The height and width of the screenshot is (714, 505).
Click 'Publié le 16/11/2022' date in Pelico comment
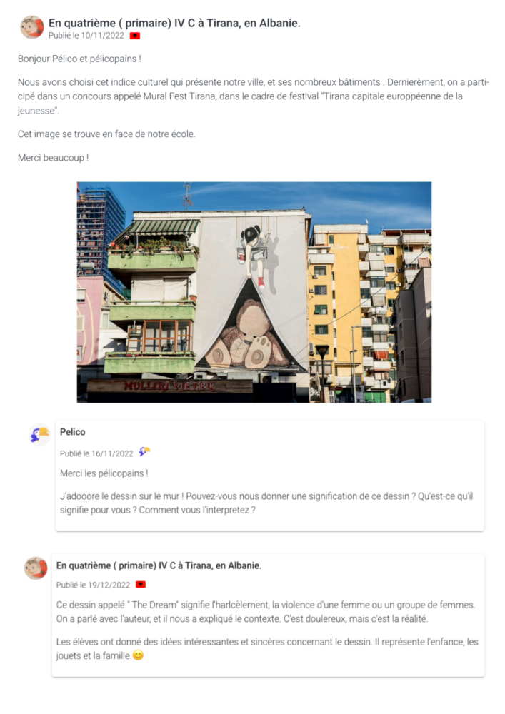96,453
